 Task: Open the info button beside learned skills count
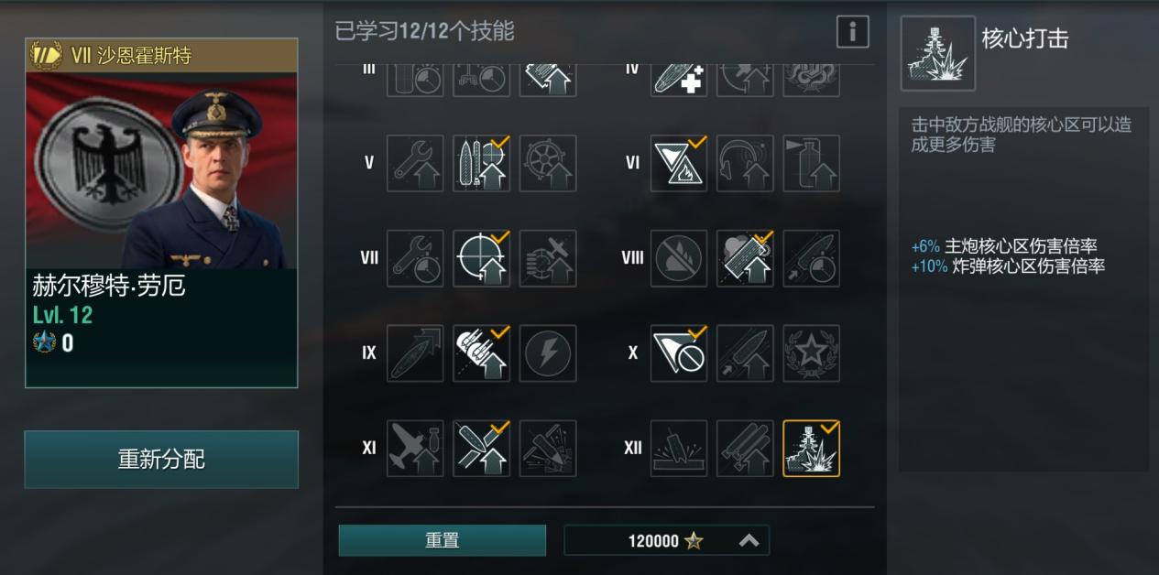coord(852,32)
